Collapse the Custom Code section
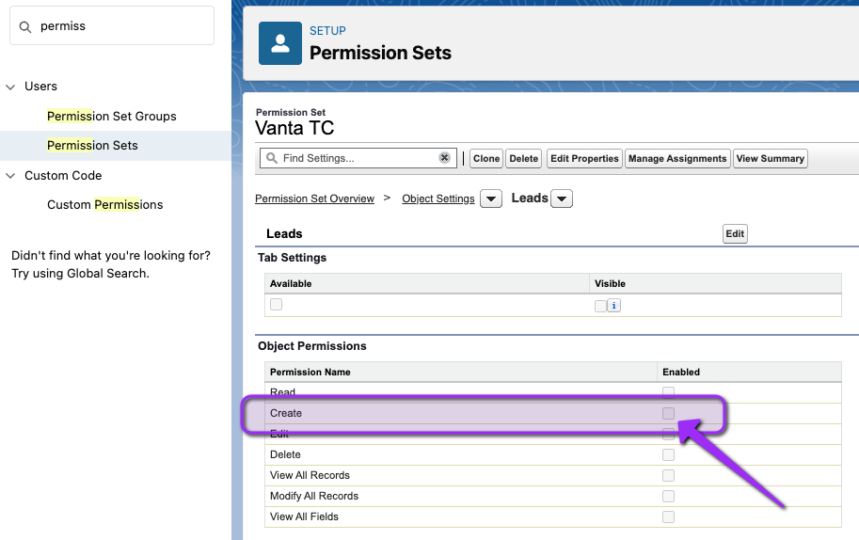This screenshot has width=859, height=540. pyautogui.click(x=10, y=176)
